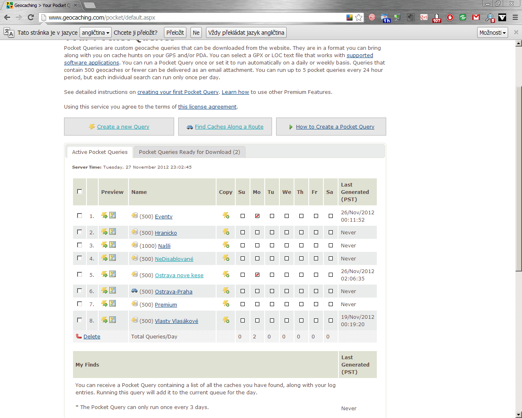The image size is (522, 418).
Task: Copy the Hranicko pocket query
Action: 226,232
